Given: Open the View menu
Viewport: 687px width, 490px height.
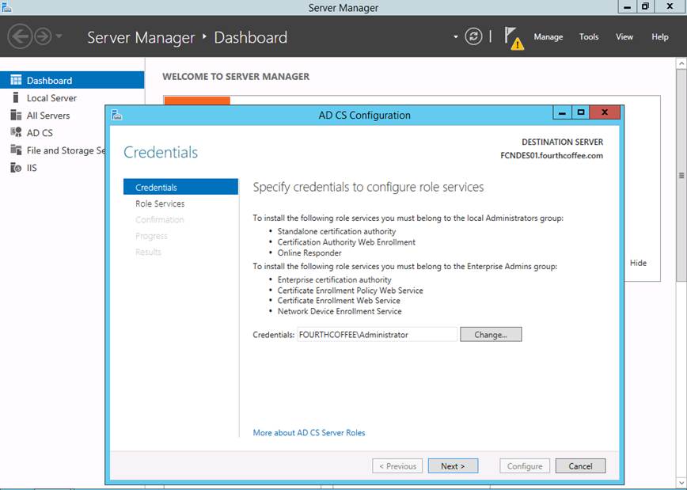Looking at the screenshot, I should pos(624,37).
